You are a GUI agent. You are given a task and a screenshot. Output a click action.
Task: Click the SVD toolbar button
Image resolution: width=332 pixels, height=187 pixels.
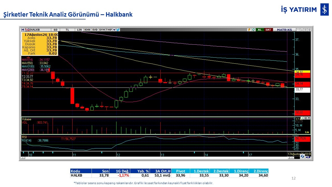click(95, 30)
